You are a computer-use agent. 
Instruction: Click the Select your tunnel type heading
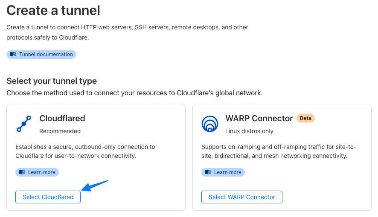pos(52,81)
